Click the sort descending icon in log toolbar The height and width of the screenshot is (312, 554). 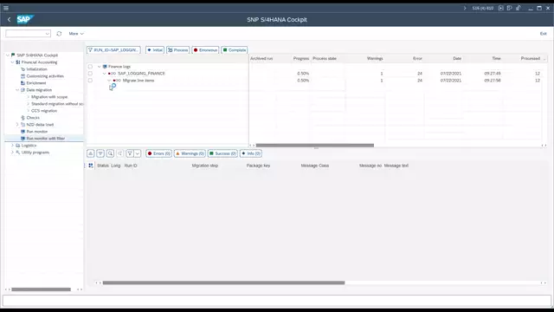(x=100, y=153)
